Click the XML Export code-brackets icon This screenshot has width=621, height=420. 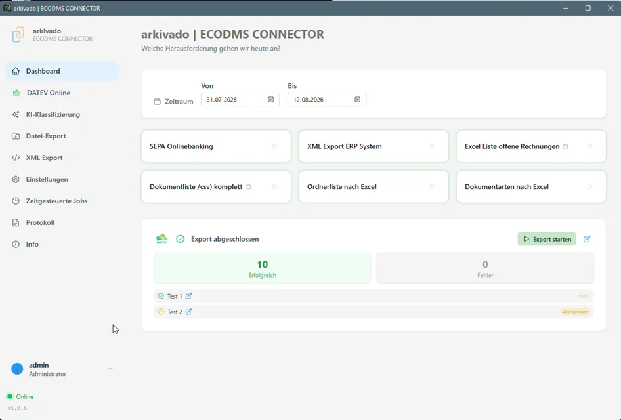16,157
